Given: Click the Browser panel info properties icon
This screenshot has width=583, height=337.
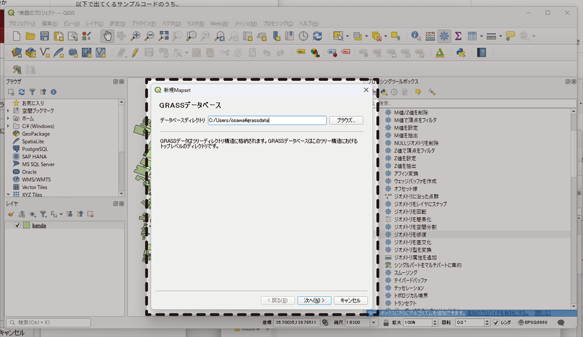Looking at the screenshot, I should point(54,92).
